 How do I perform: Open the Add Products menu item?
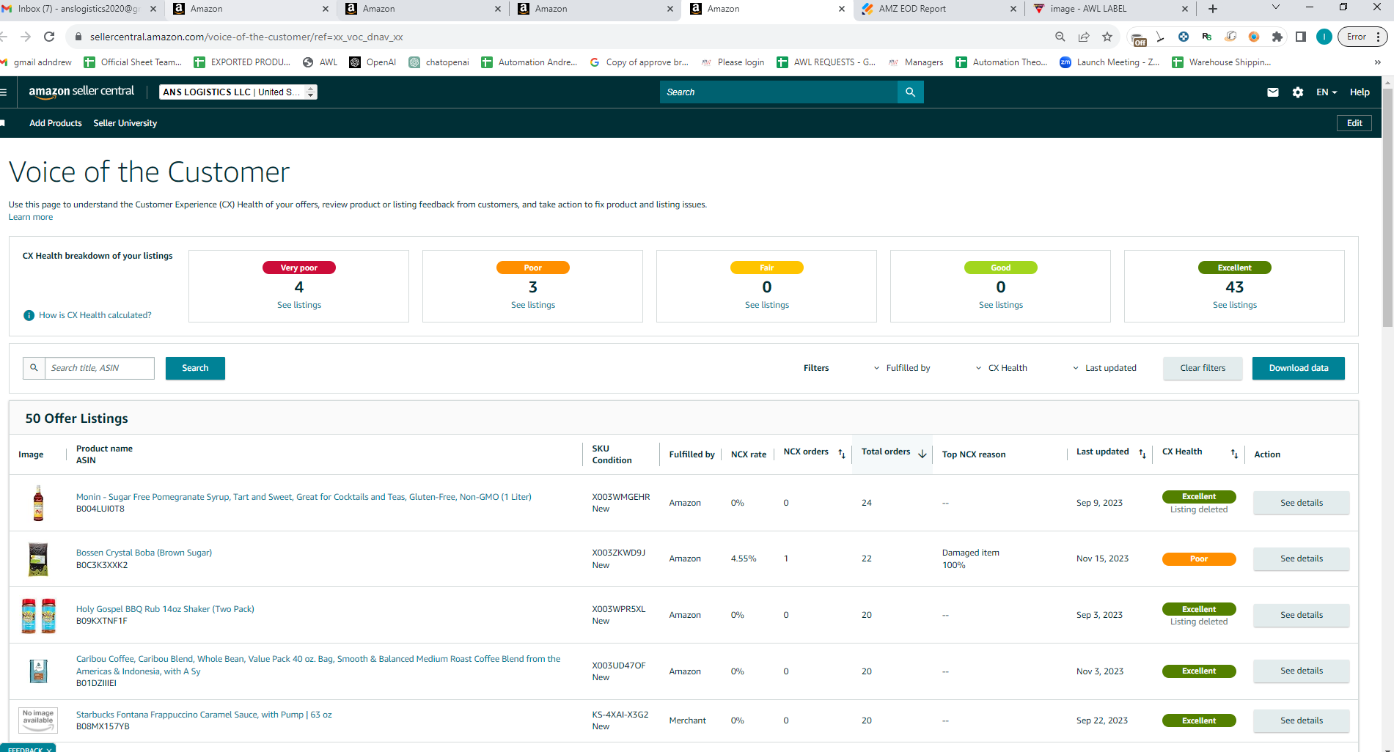click(x=56, y=123)
